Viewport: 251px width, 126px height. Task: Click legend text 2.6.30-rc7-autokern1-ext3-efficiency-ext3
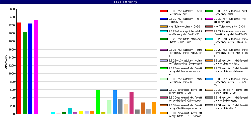coord(185,12)
